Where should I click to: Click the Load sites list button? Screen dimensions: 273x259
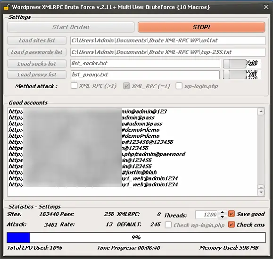pyautogui.click(x=37, y=41)
